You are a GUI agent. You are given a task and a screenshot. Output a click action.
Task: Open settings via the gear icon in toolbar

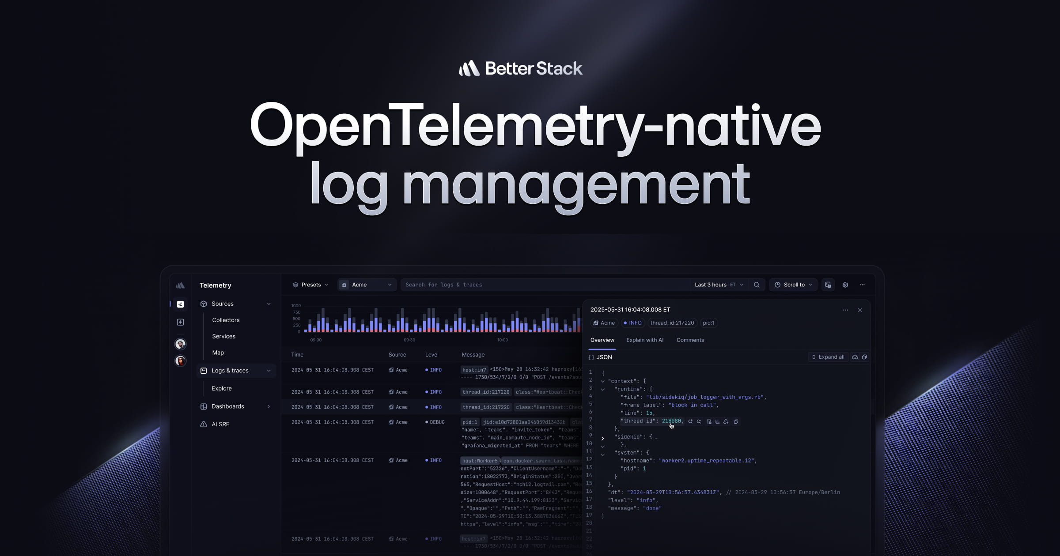(x=845, y=285)
